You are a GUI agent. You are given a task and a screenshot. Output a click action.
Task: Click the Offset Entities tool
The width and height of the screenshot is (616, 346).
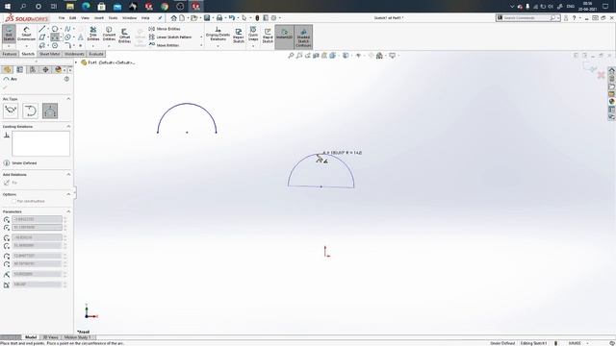click(x=124, y=36)
